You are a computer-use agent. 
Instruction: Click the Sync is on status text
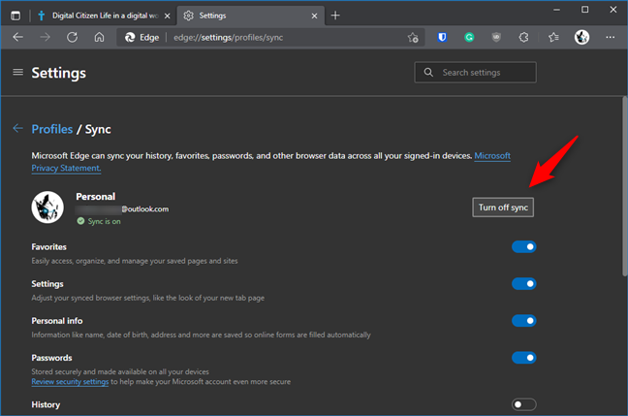click(x=104, y=221)
